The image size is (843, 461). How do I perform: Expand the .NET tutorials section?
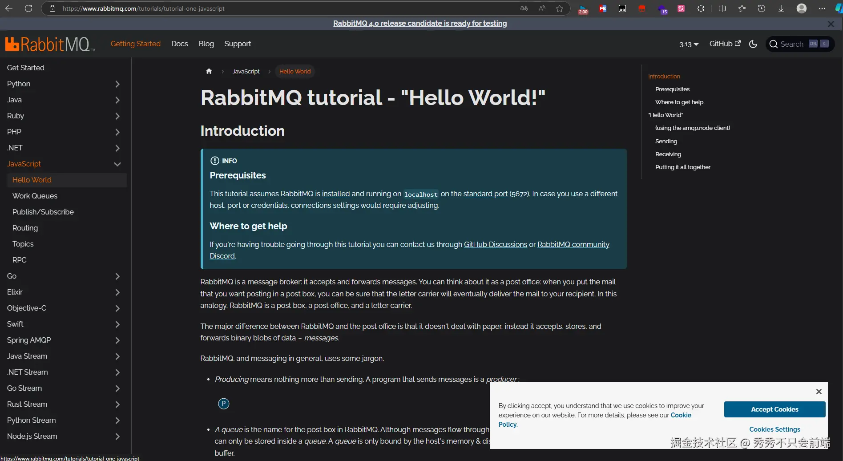(x=117, y=148)
